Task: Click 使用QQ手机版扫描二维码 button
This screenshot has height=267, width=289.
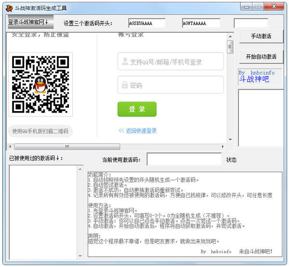Action: pos(40,131)
